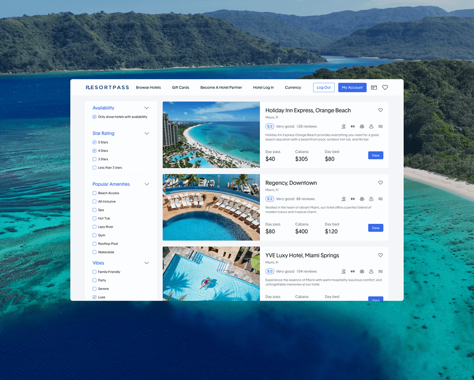Viewport: 474px width, 380px height.
Task: Collapse the Popular Amenities section chevron
Action: click(147, 184)
